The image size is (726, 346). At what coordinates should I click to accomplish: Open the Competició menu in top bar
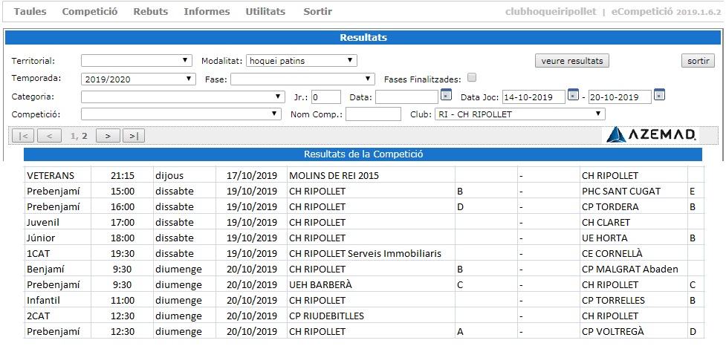coord(90,12)
